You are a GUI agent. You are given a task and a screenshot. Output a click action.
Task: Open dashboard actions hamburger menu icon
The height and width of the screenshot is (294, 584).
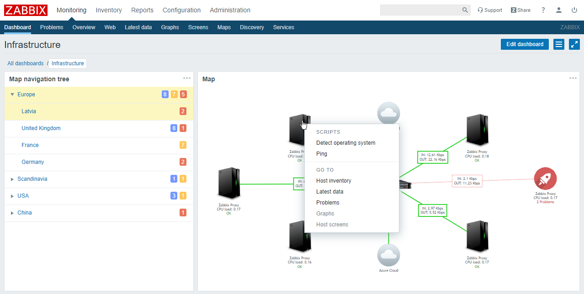(x=558, y=44)
